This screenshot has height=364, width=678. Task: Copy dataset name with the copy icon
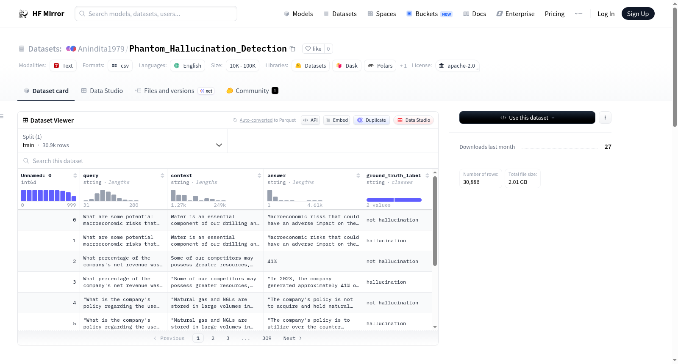point(292,49)
